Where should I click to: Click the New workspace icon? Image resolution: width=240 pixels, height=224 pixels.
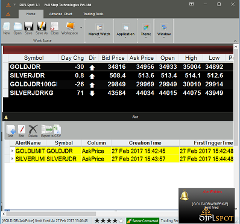point(7,28)
